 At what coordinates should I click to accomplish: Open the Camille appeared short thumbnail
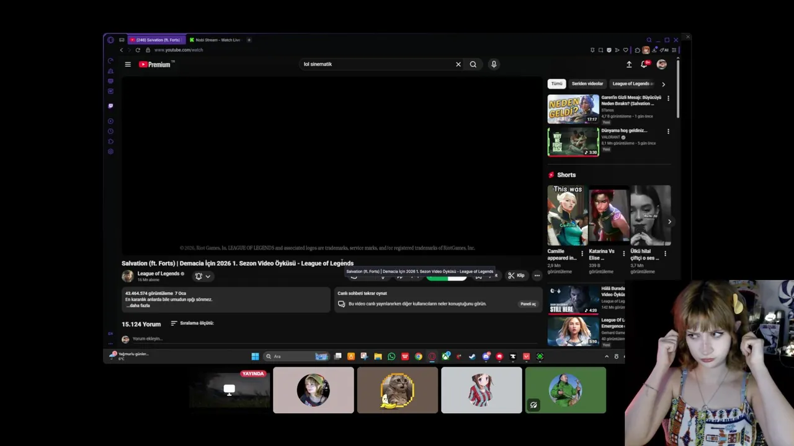tap(567, 216)
